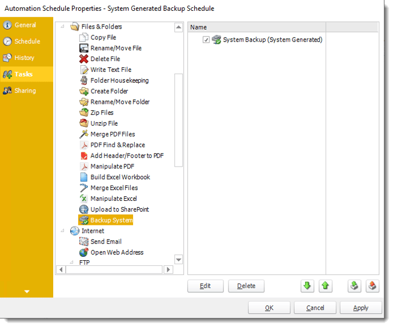Go to the Sharing tab
Screen dimensions: 393x327
(27, 91)
